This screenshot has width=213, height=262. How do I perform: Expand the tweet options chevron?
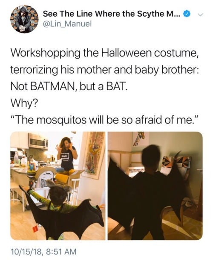[200, 15]
